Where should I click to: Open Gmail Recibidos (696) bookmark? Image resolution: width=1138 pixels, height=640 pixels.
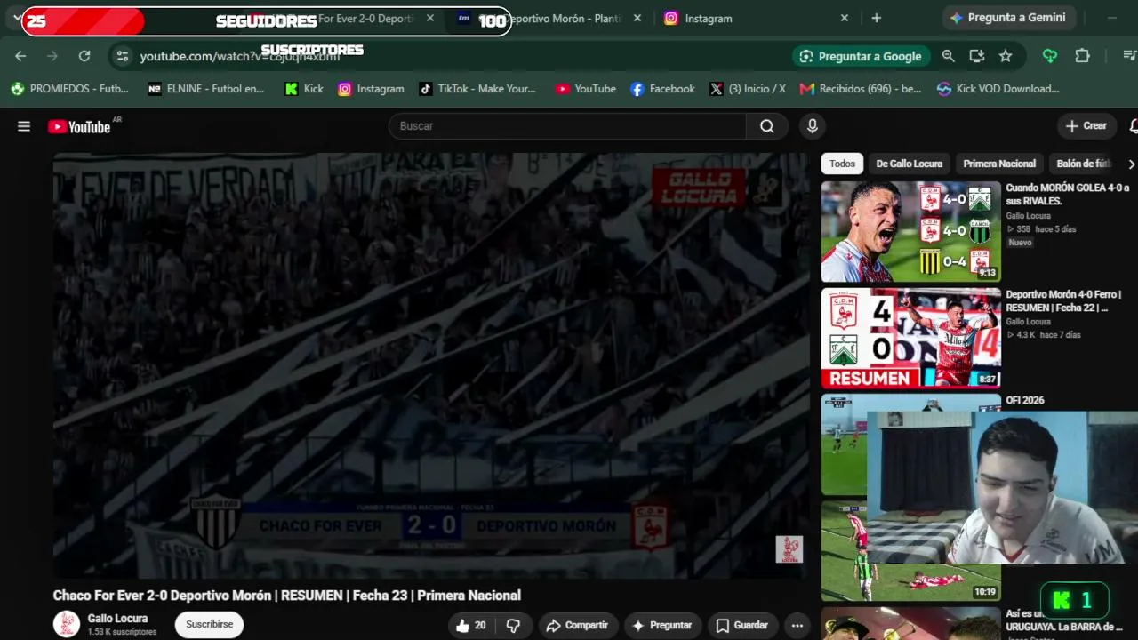pos(861,89)
